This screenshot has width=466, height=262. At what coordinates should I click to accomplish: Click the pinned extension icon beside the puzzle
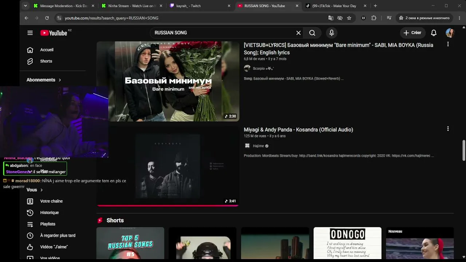click(x=363, y=18)
